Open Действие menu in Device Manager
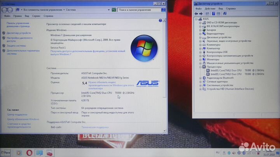This screenshot has width=280, height=157. coord(210,9)
